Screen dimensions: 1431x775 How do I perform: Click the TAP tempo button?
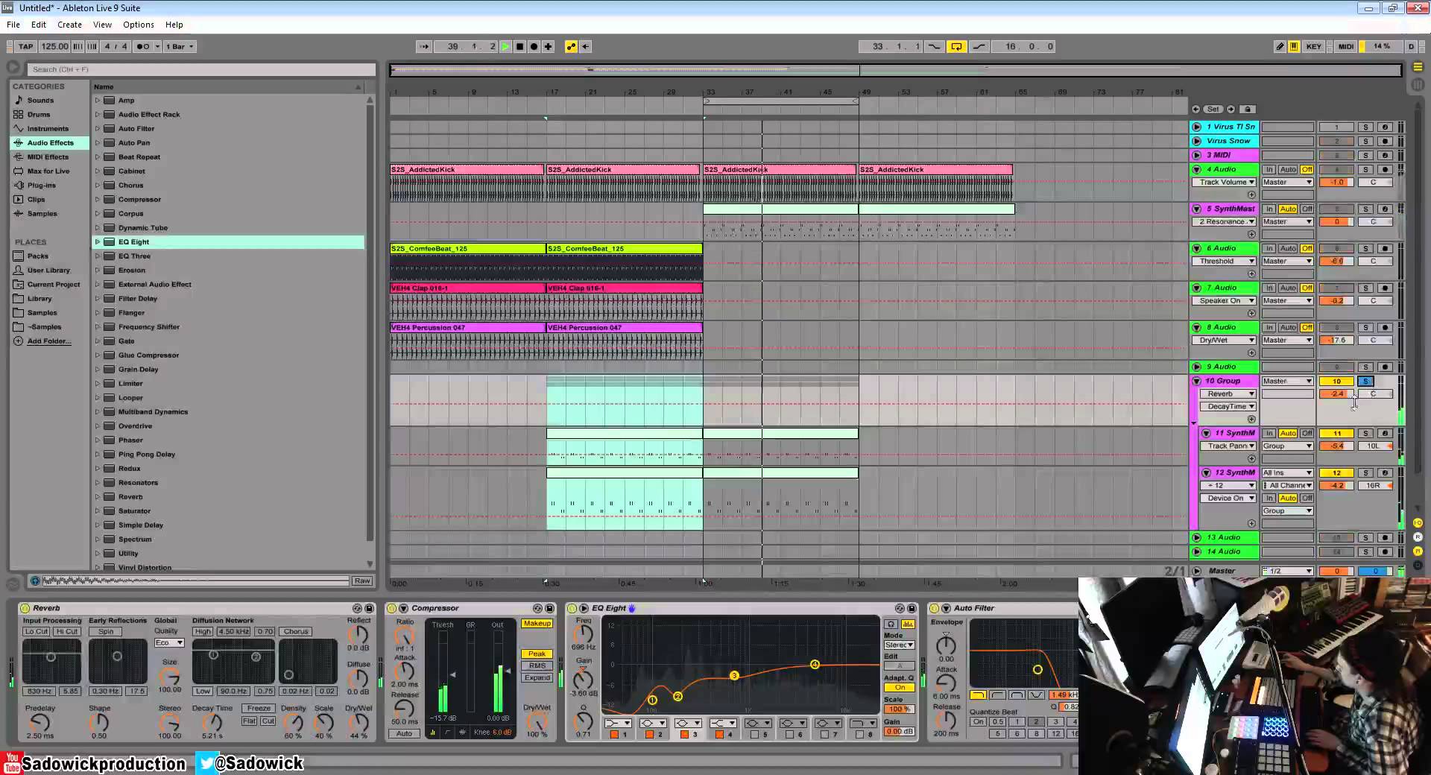click(25, 46)
